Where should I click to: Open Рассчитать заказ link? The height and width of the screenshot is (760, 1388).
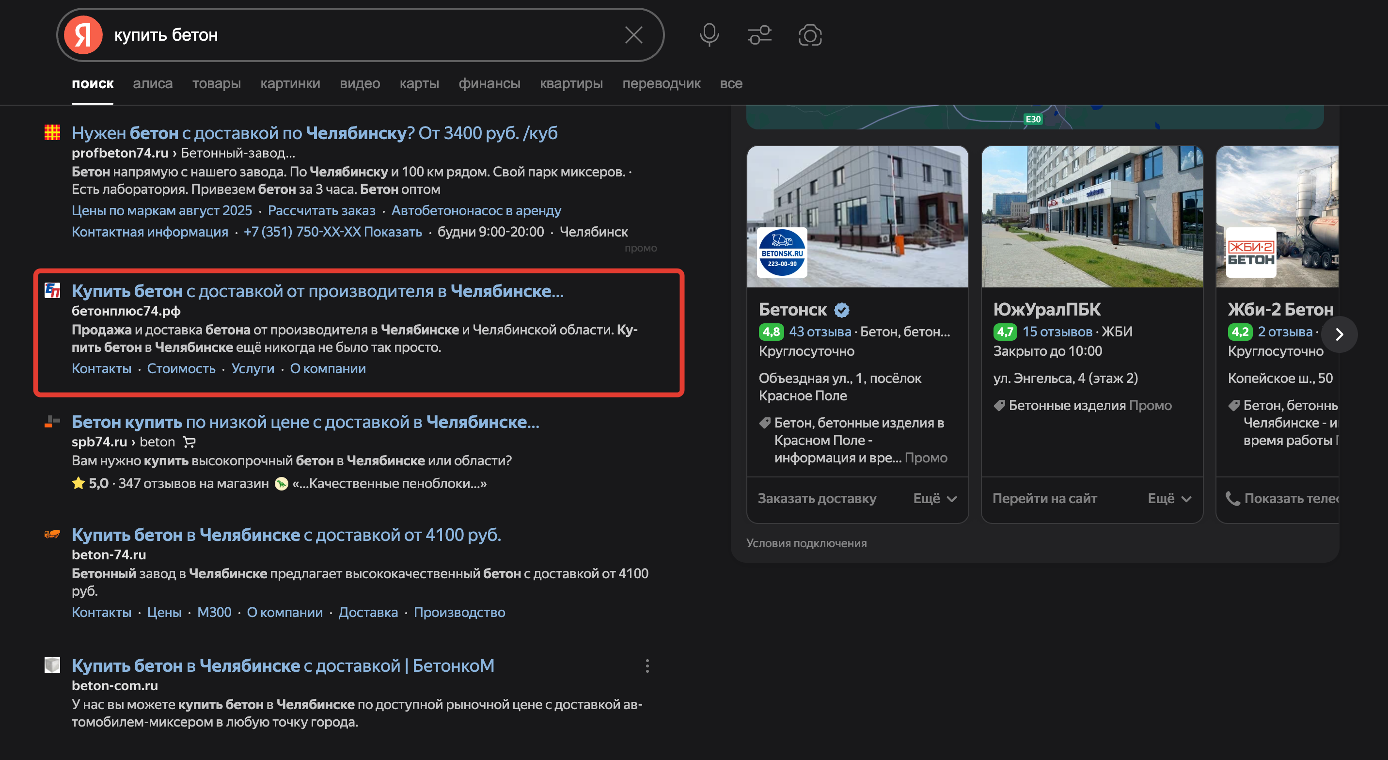click(321, 210)
